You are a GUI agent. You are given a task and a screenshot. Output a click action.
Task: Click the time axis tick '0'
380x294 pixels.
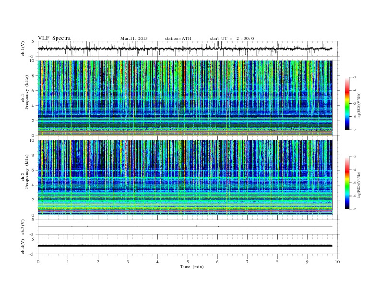(x=38, y=262)
